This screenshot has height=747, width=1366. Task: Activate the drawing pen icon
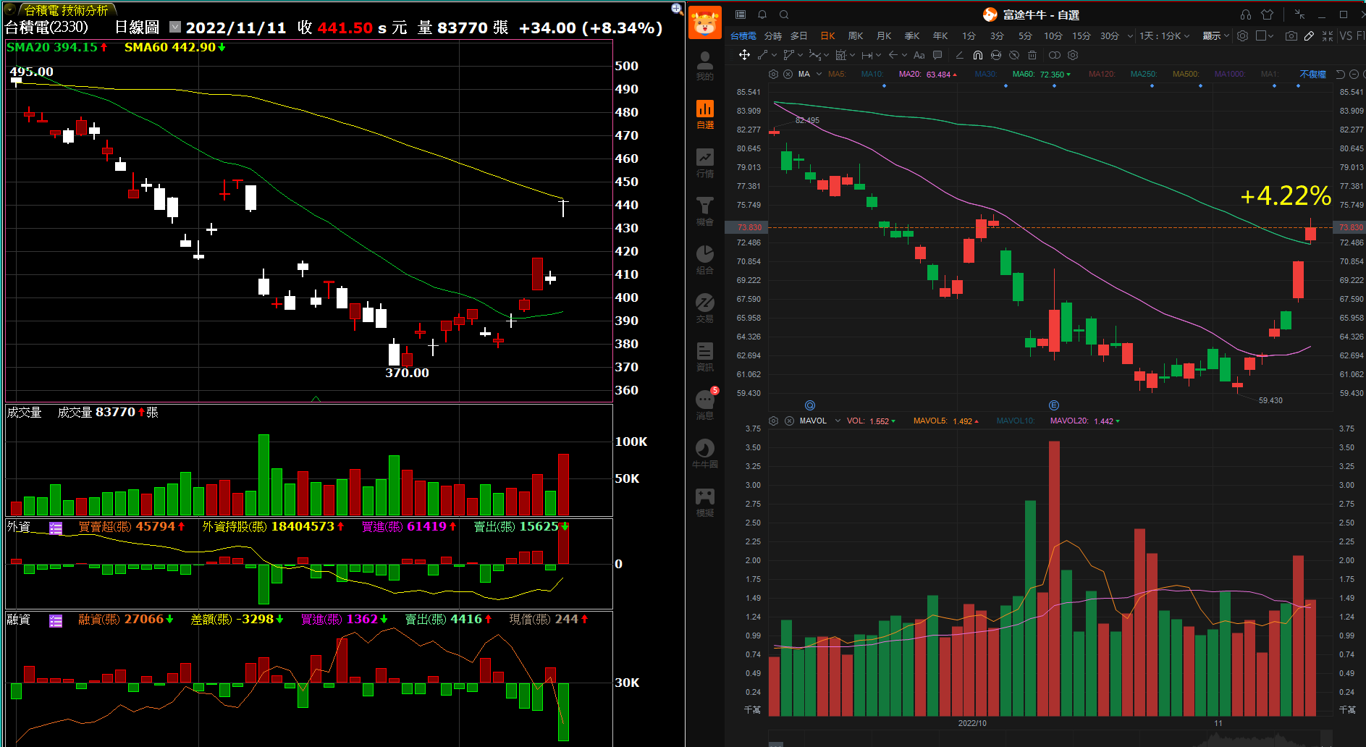click(1309, 35)
